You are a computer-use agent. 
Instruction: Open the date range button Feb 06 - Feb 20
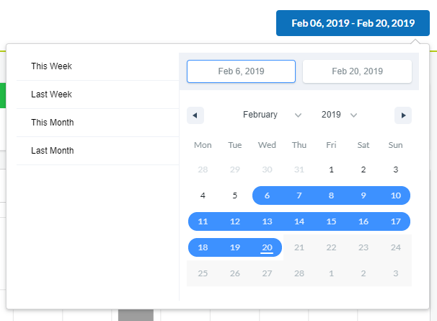[x=353, y=23]
